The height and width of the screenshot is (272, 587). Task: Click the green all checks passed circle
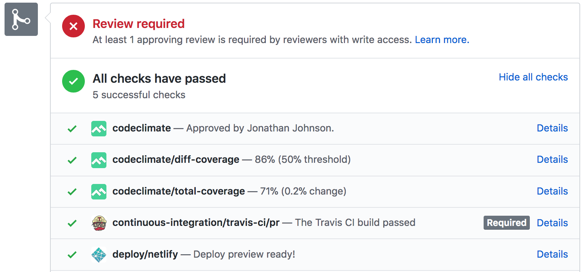(73, 81)
